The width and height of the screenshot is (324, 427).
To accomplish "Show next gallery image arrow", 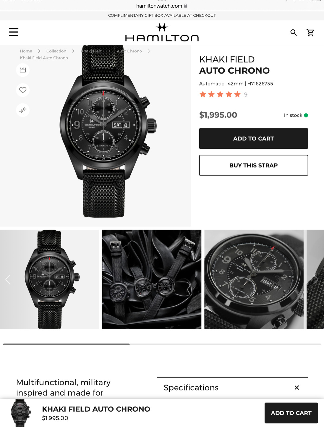I will 316,280.
